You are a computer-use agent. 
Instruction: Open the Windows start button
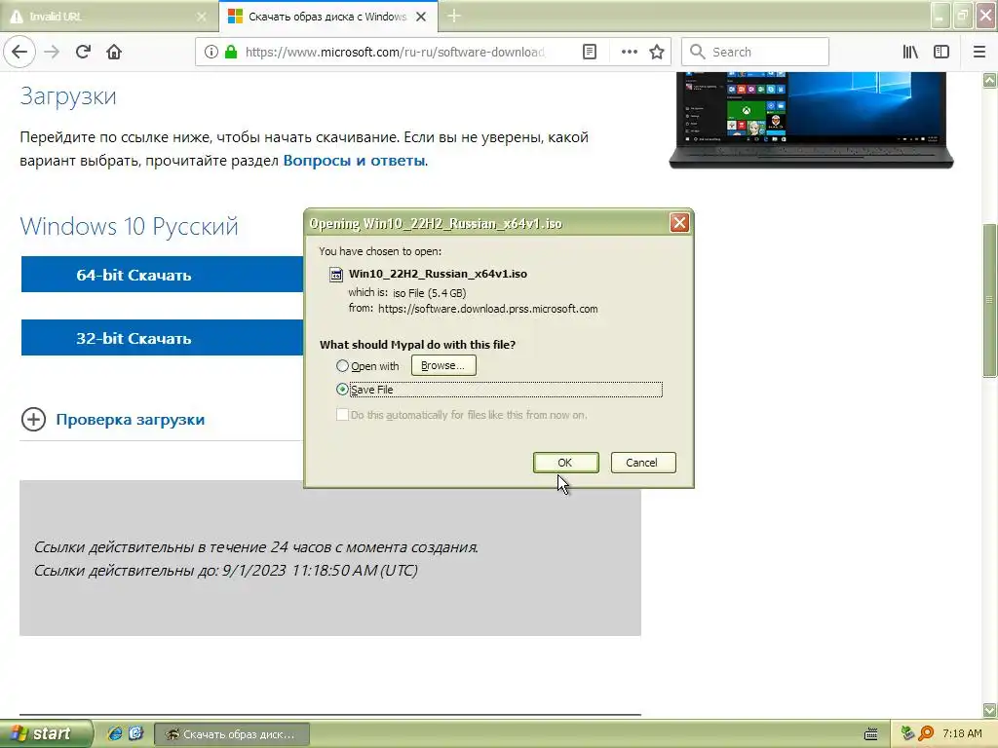(46, 733)
